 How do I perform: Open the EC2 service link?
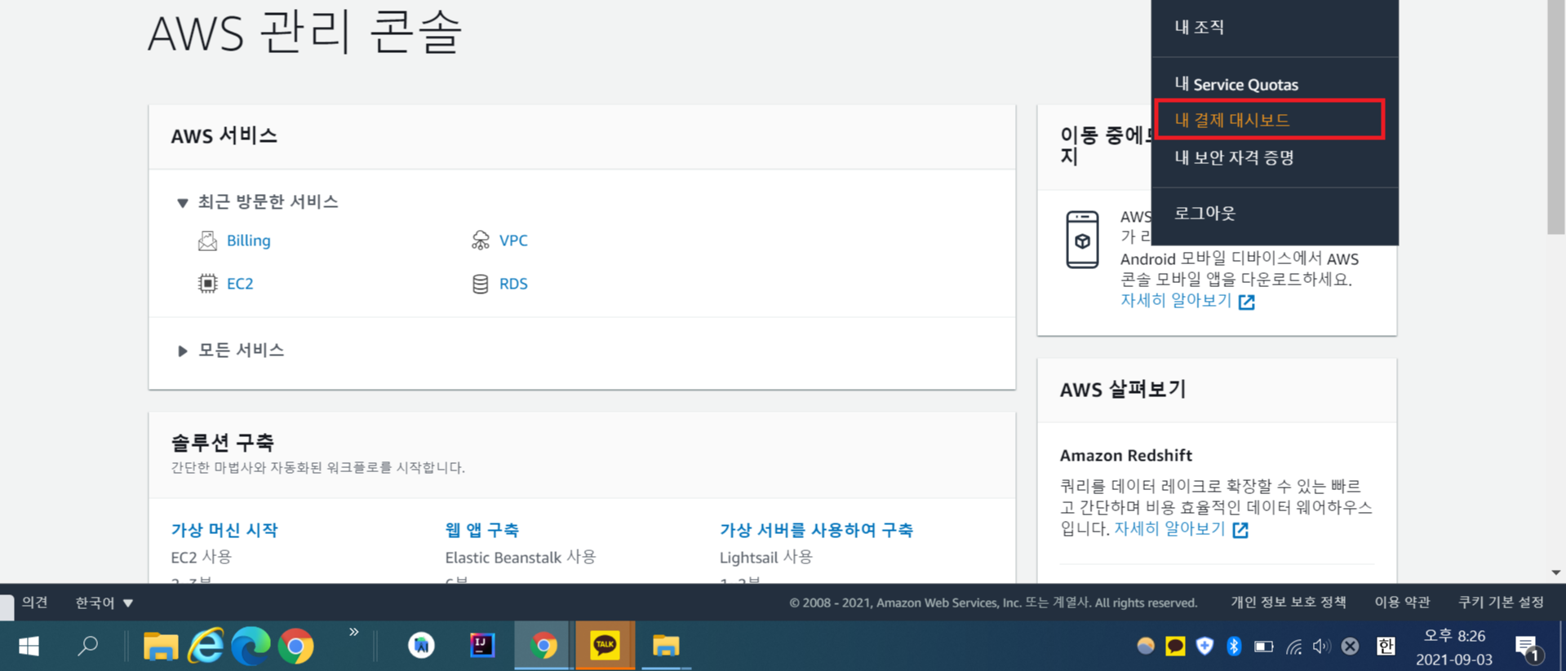(240, 284)
